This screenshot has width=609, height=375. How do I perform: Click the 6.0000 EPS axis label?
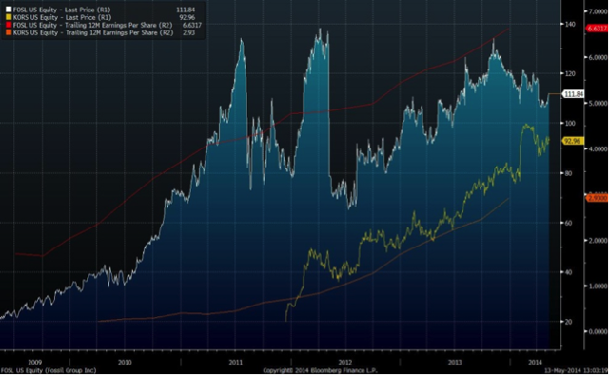tap(599, 57)
